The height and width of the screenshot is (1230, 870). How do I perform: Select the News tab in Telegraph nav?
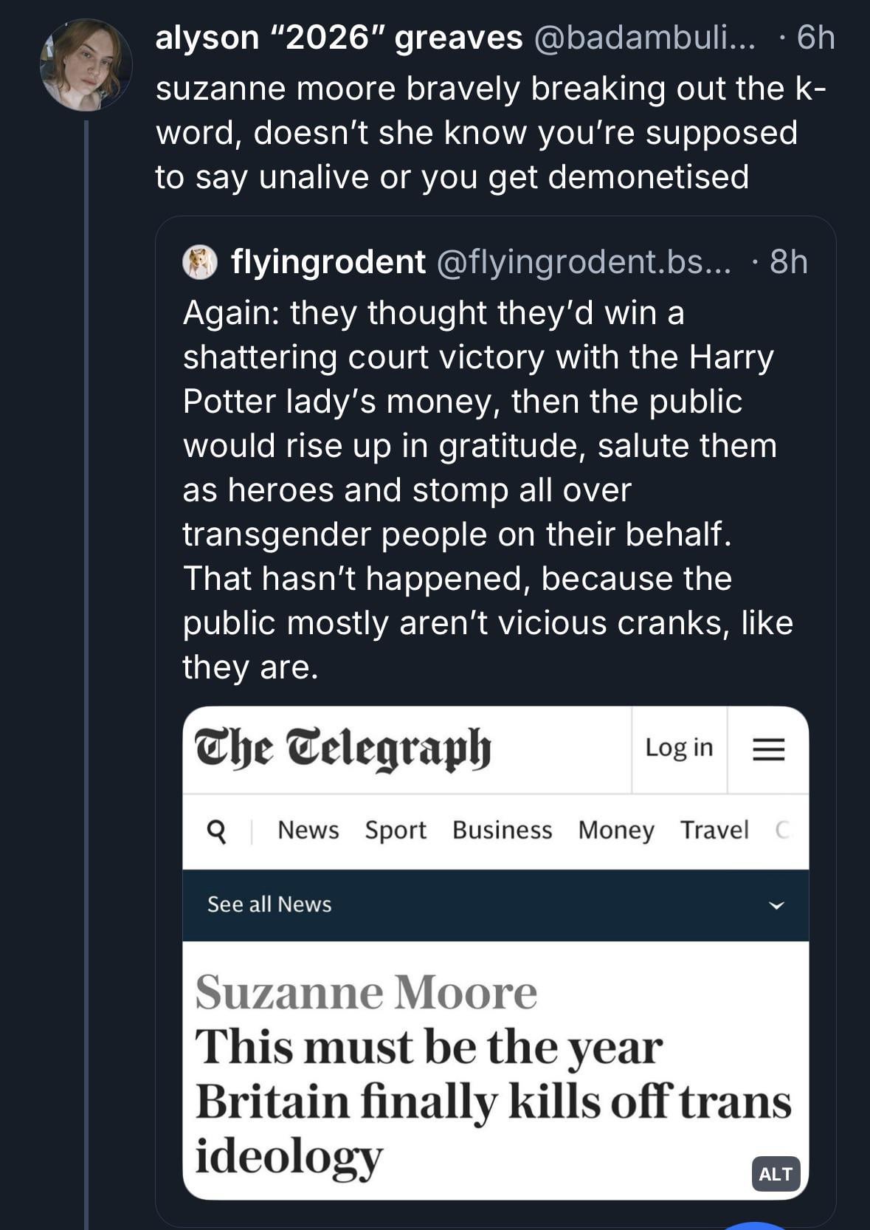pos(308,830)
